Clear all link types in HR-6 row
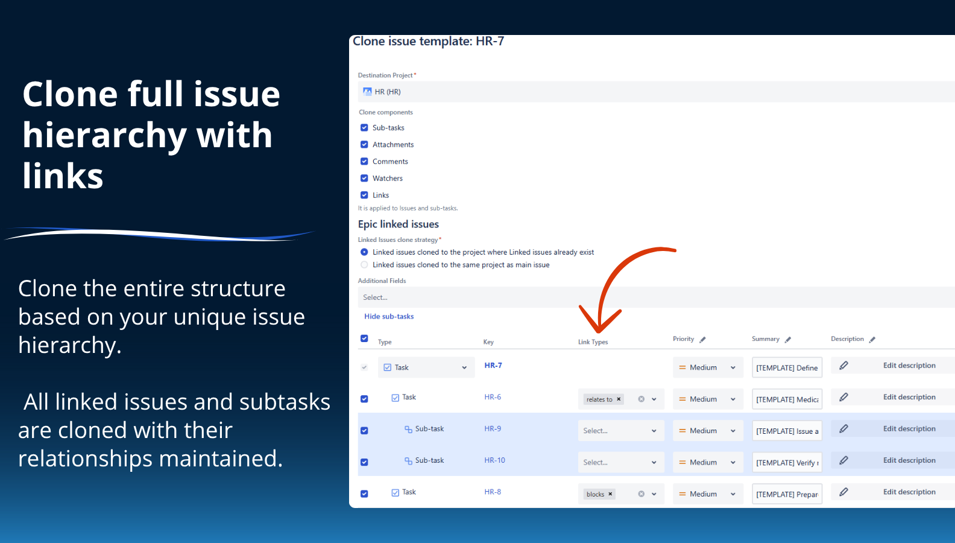Image resolution: width=955 pixels, height=543 pixels. 641,399
